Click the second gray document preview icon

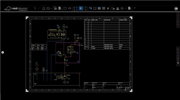click(60, 8)
